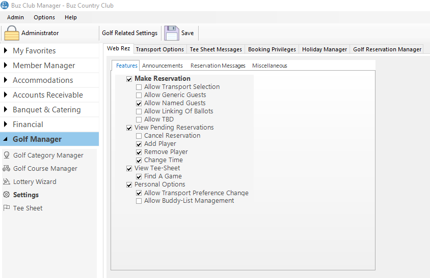Screen dimensions: 430x278
Task: Click the golf cart icon for Golf Course Manager
Action: 7,169
